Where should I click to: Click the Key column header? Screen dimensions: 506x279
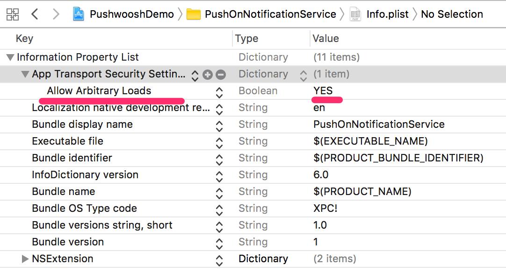point(24,39)
